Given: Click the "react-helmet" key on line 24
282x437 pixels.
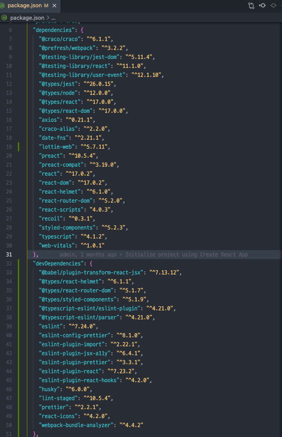Looking at the screenshot, I should pyautogui.click(x=60, y=192).
